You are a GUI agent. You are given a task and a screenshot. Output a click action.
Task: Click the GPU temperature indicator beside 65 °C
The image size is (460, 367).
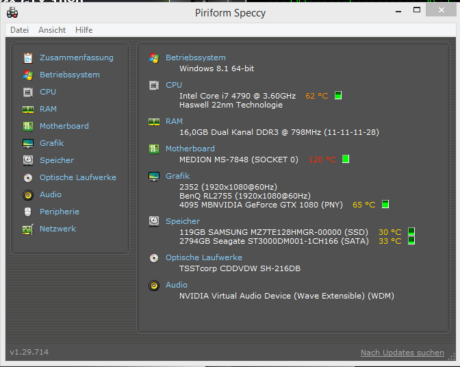click(x=385, y=205)
